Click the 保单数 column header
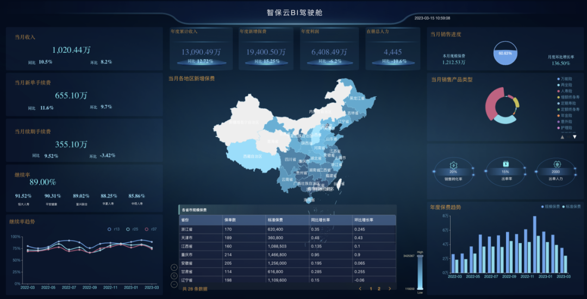Image resolution: width=587 pixels, height=299 pixels. tap(243, 220)
